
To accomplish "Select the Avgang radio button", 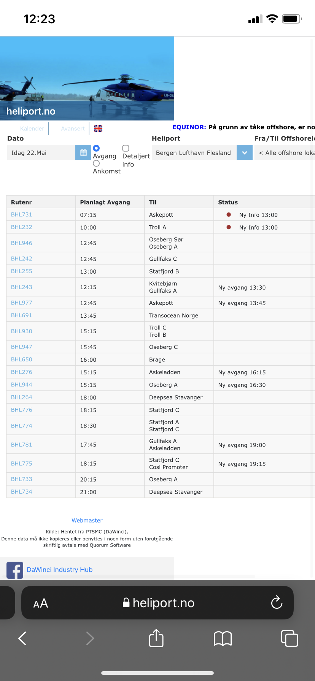I will [96, 148].
